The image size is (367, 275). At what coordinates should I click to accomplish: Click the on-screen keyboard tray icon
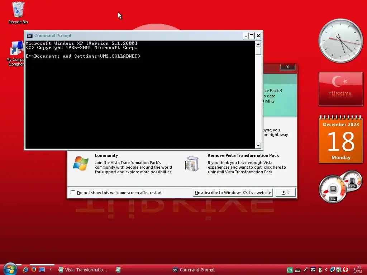point(298,270)
